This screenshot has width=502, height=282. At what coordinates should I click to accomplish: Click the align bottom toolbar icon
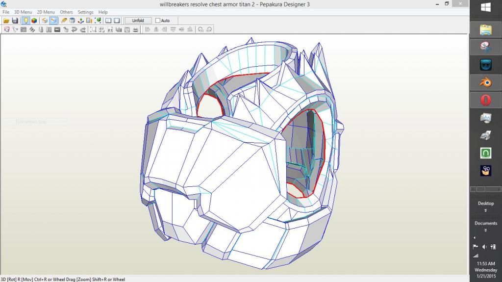tap(190, 29)
